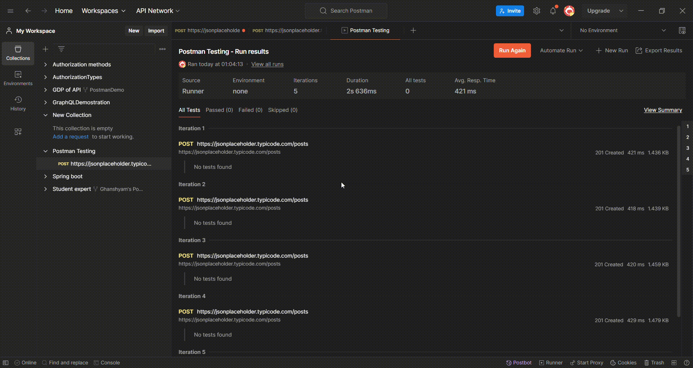Screen dimensions: 693x368
Task: Open the tabs overflow chevron
Action: click(x=561, y=31)
